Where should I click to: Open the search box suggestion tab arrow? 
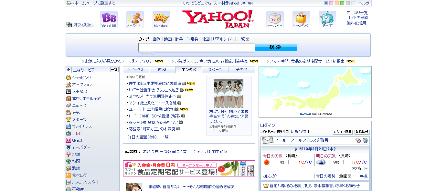coord(147,53)
